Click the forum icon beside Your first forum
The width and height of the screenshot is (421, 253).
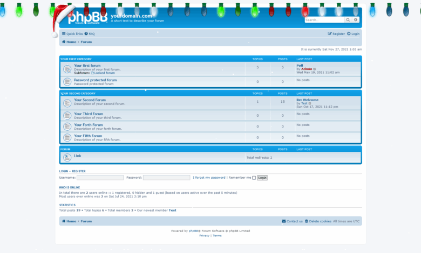tap(67, 69)
